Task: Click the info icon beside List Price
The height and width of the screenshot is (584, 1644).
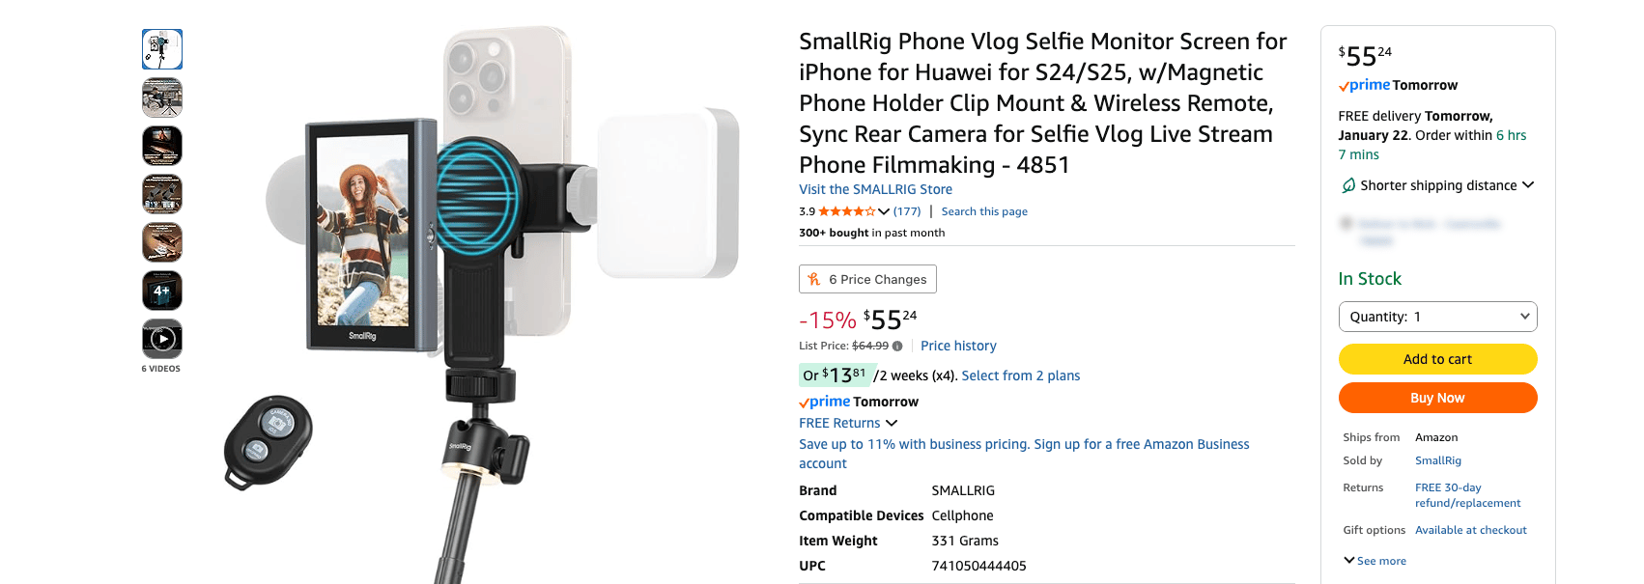Action: point(897,347)
